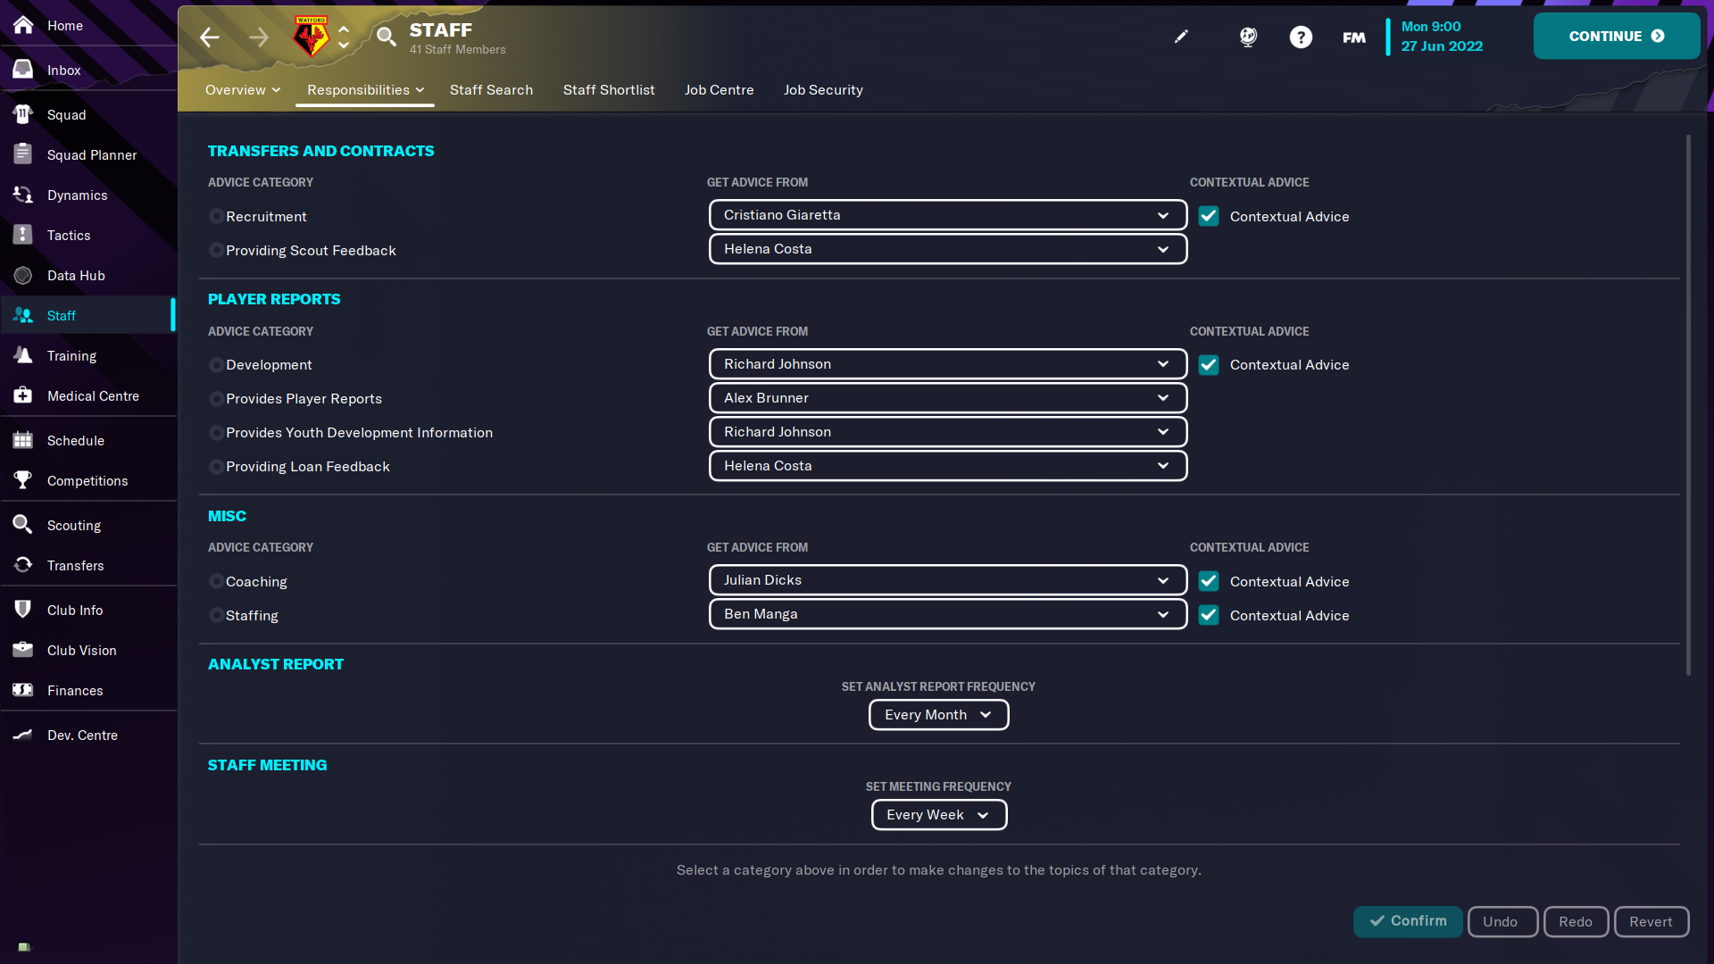Select the Coaching advice category radio
The height and width of the screenshot is (964, 1714).
216,582
